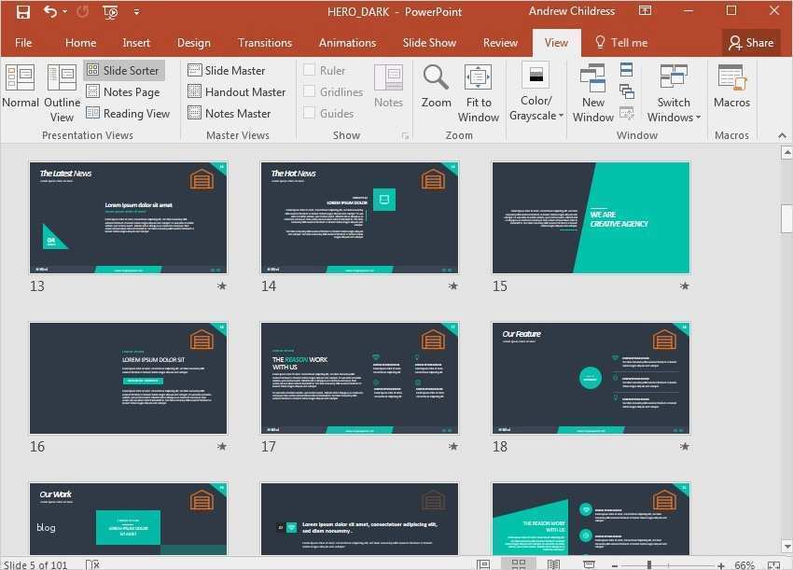Open Handout Master view
793x570 pixels.
pos(237,91)
